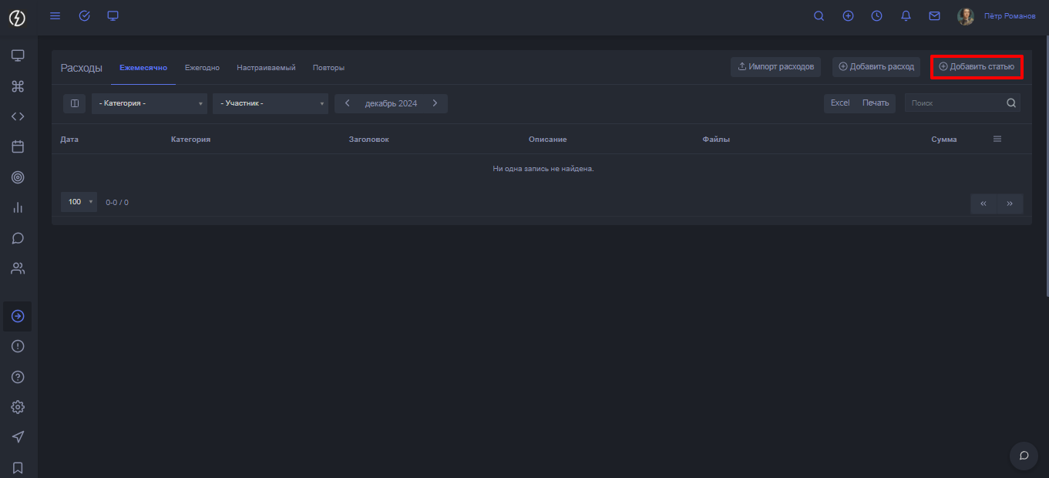The width and height of the screenshot is (1049, 478).
Task: Export table via Excel button
Action: point(839,103)
